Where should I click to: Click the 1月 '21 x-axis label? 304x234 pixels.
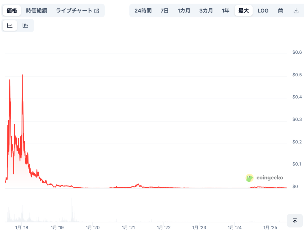[128, 227]
